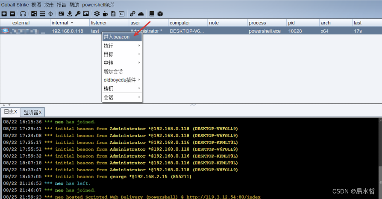Click the coffee cup Java applet icon
This screenshot has width=382, height=199.
105,14
